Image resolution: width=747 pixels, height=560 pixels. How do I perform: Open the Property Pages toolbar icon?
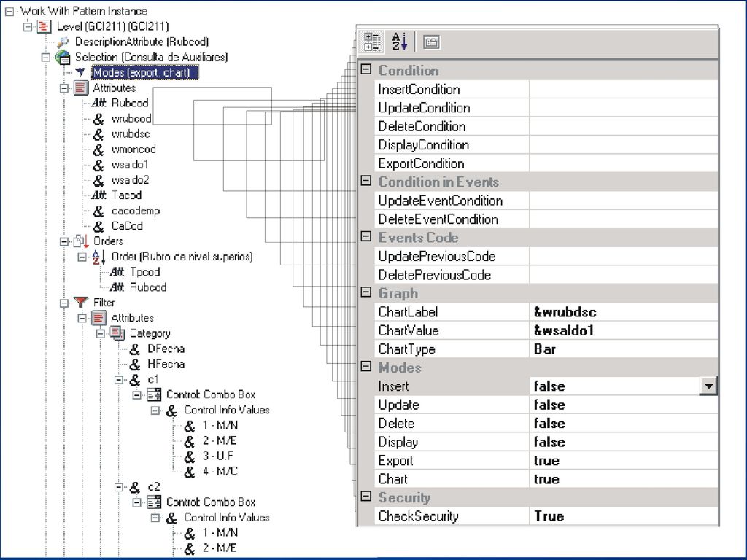coord(431,42)
